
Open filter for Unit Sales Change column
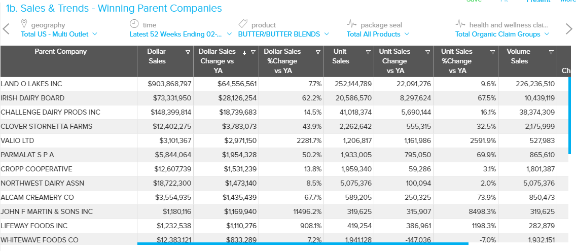click(x=427, y=52)
